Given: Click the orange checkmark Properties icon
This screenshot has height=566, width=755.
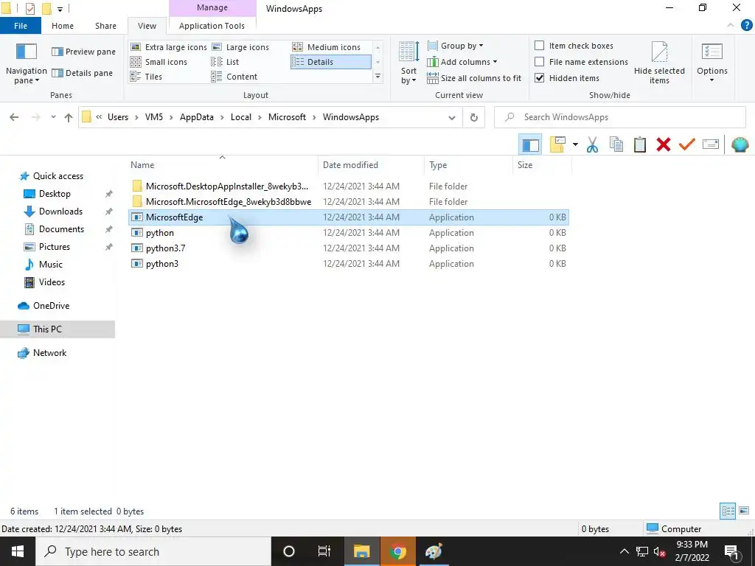Looking at the screenshot, I should pos(686,144).
